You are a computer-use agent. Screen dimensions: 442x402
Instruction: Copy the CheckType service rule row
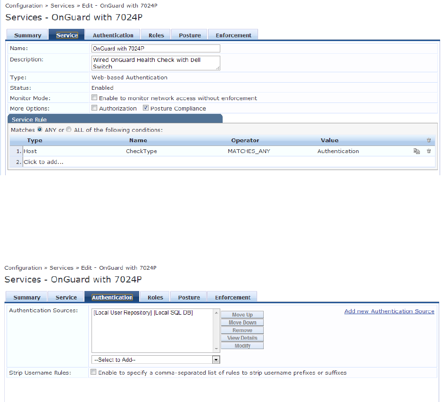pos(417,151)
